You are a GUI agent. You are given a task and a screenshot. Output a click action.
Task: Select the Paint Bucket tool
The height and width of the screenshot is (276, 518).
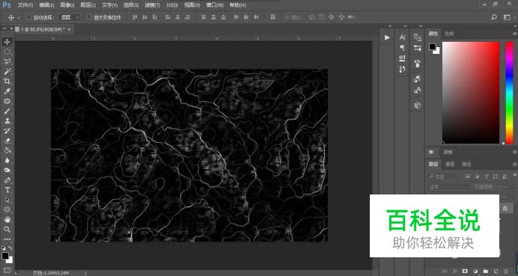click(x=7, y=150)
